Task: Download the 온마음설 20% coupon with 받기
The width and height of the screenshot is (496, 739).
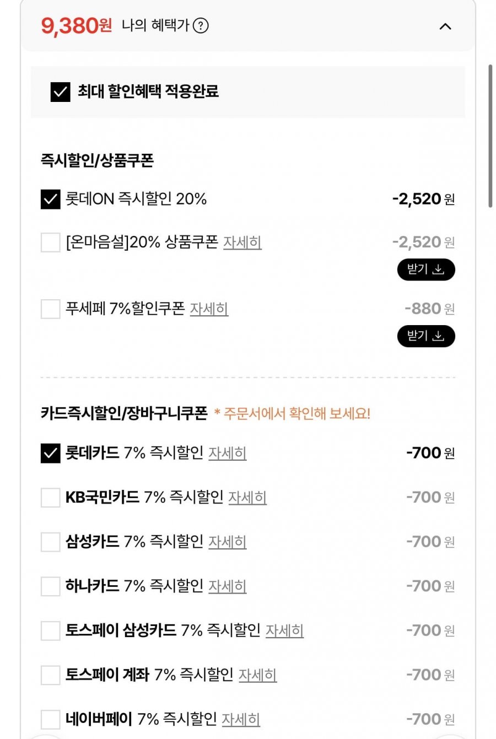Action: 425,269
